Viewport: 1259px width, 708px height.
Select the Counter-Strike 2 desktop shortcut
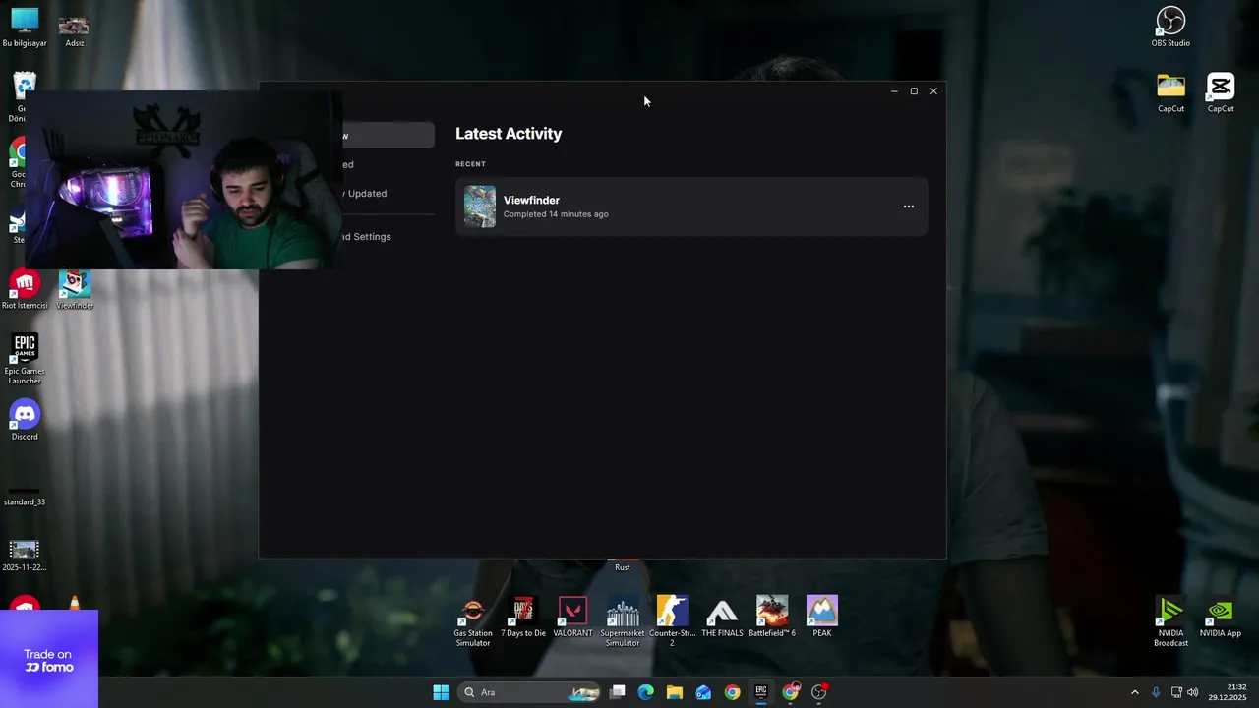point(672,622)
